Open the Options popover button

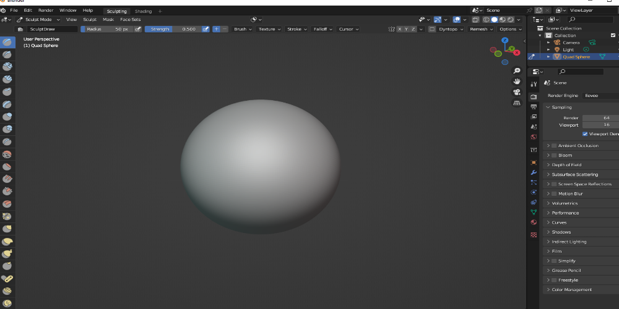pos(510,29)
